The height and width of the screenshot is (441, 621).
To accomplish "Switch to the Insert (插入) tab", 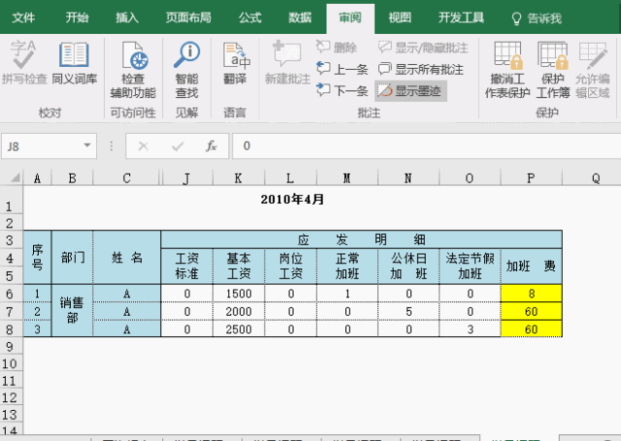I will tap(127, 17).
